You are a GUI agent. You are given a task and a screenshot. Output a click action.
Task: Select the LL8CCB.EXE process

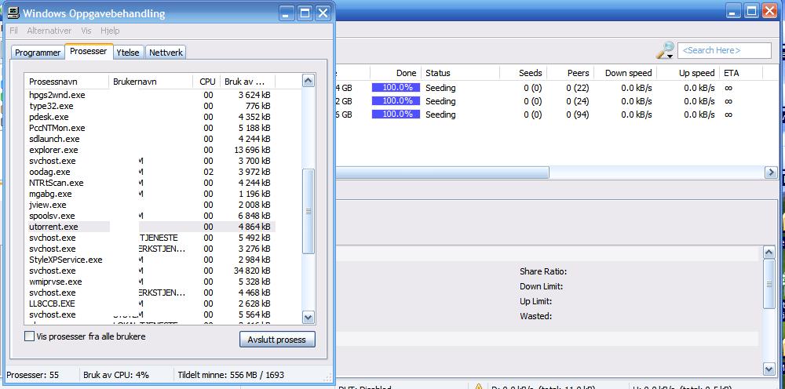pos(150,304)
